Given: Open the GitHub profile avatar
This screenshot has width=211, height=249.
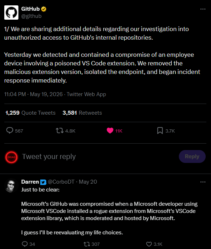Looking at the screenshot, I should point(11,13).
